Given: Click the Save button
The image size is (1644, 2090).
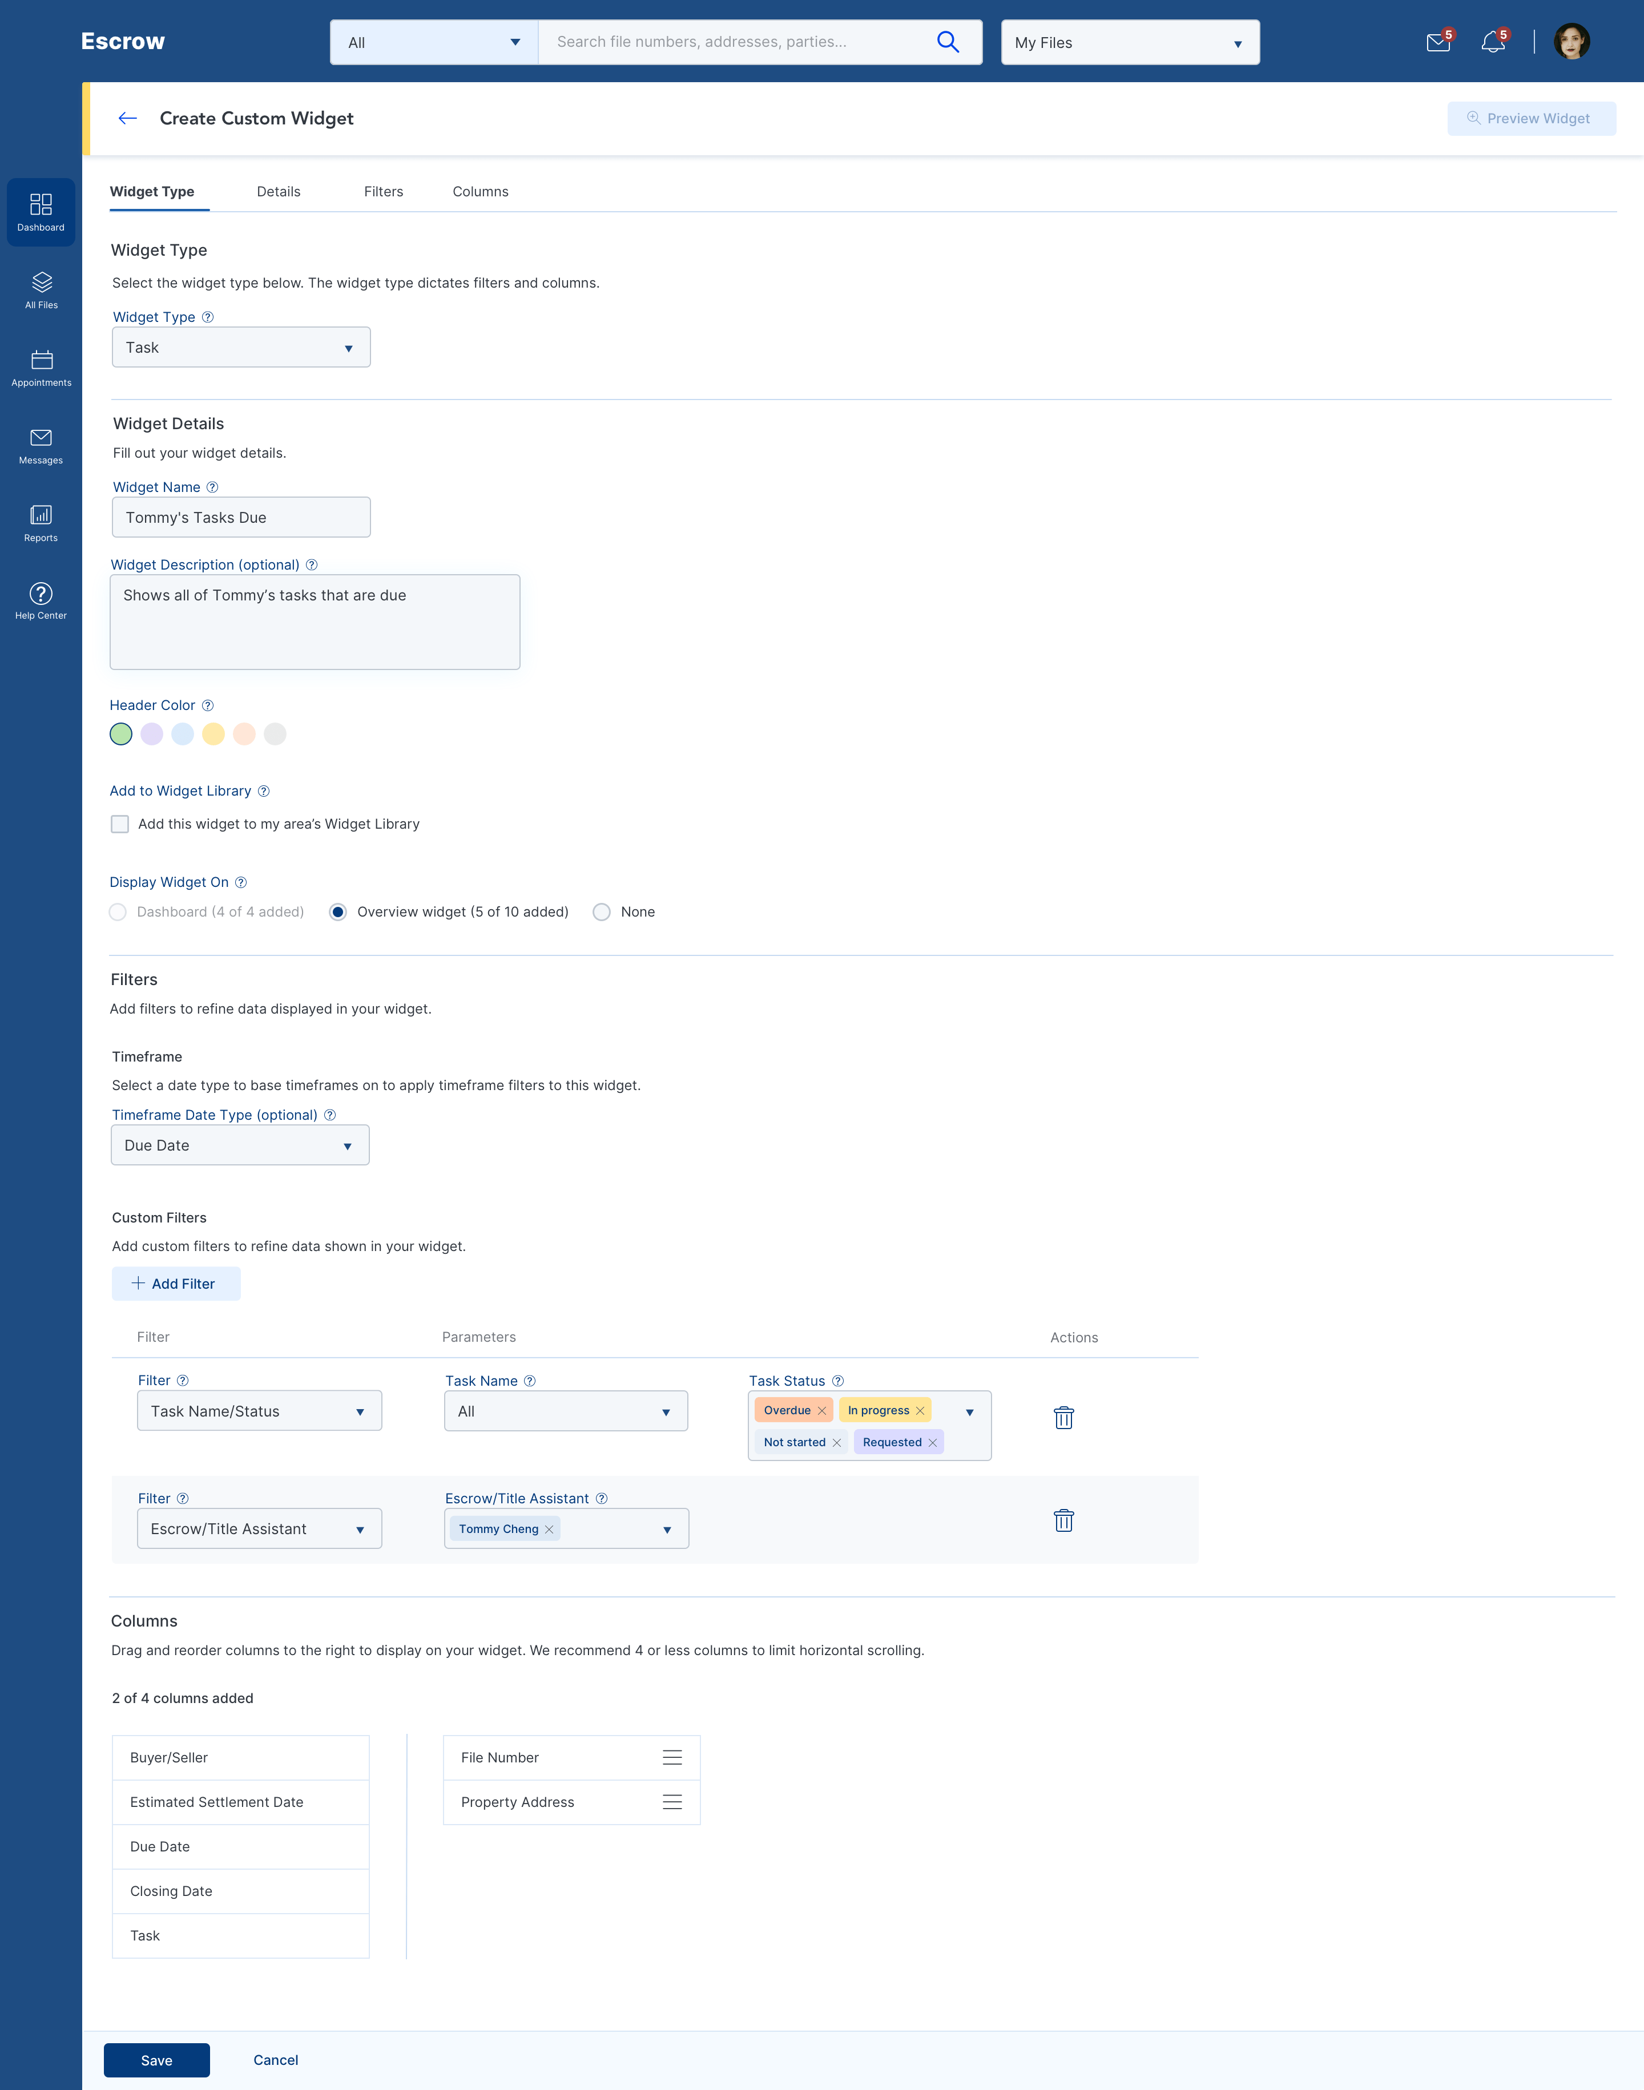Looking at the screenshot, I should tap(157, 2060).
